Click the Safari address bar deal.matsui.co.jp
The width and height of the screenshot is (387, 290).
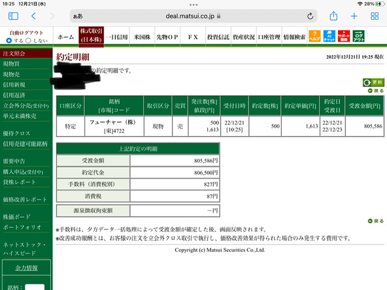(193, 16)
